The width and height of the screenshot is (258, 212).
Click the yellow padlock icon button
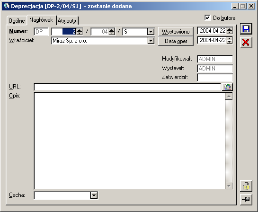pyautogui.click(x=246, y=186)
